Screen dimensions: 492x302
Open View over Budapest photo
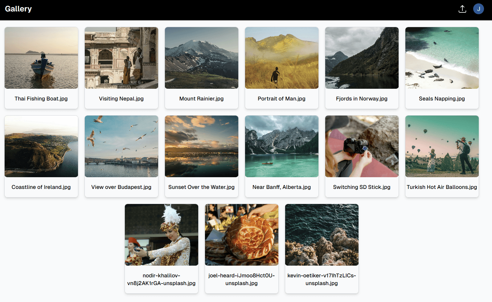(x=121, y=146)
